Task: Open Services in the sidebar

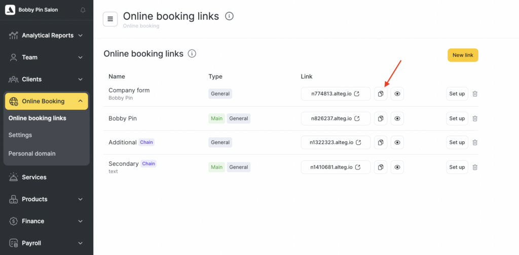Action: click(34, 177)
